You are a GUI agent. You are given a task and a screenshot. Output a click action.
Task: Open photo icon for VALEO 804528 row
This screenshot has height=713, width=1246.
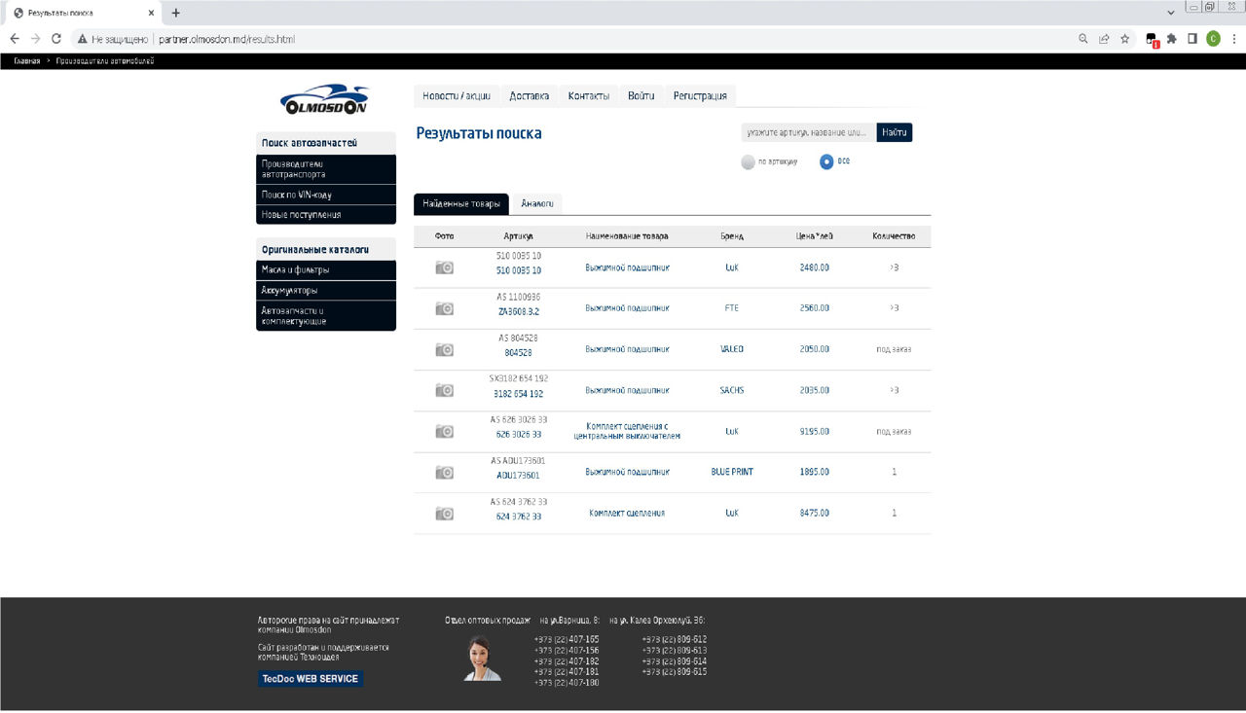coord(444,349)
